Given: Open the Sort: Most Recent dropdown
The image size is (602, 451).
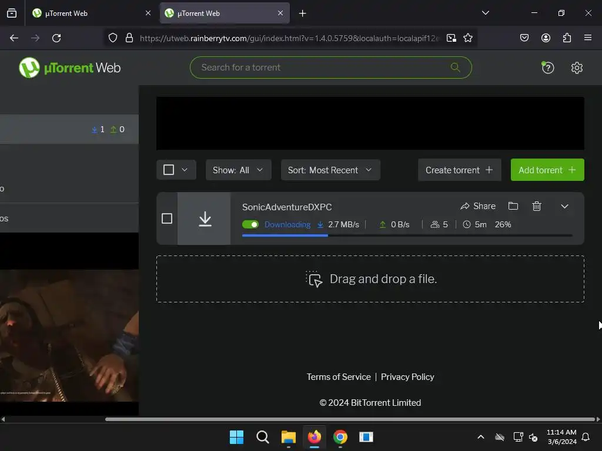Looking at the screenshot, I should click(x=330, y=170).
